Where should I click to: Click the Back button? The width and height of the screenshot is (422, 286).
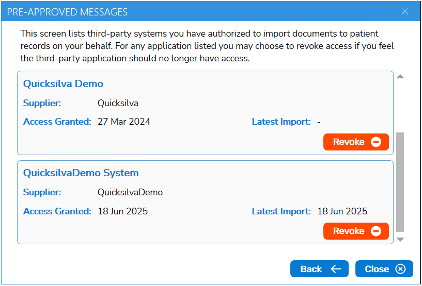[319, 269]
